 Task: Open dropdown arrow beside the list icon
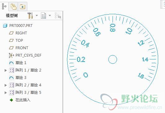(50, 15)
